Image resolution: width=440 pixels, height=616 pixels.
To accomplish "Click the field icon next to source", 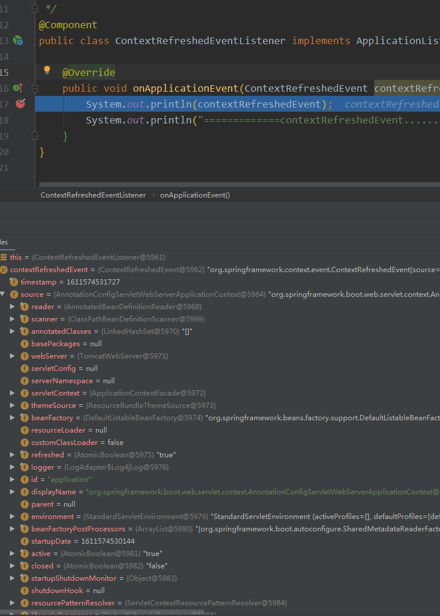I will point(14,294).
